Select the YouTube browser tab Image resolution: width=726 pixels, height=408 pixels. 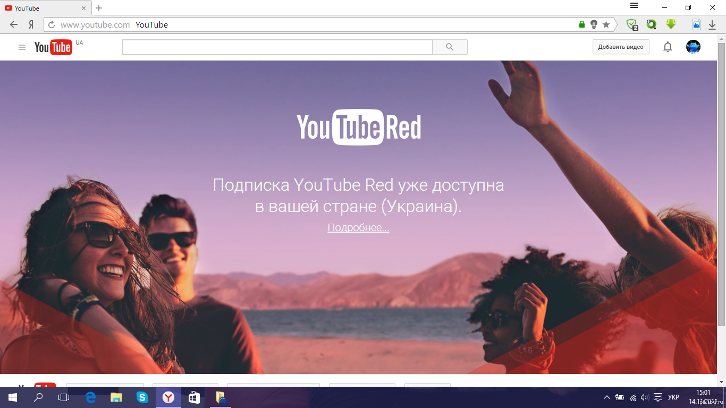tap(45, 8)
